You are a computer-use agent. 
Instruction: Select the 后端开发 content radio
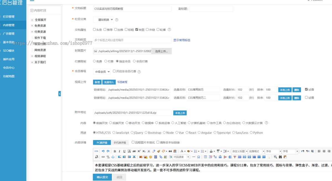pos(111,123)
